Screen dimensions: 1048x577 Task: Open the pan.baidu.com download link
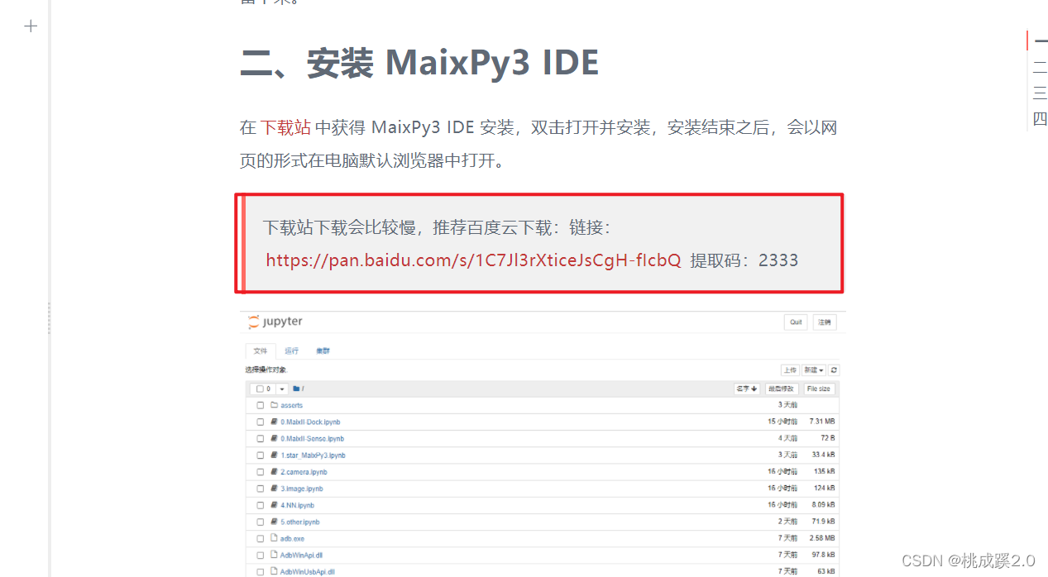[x=473, y=260]
